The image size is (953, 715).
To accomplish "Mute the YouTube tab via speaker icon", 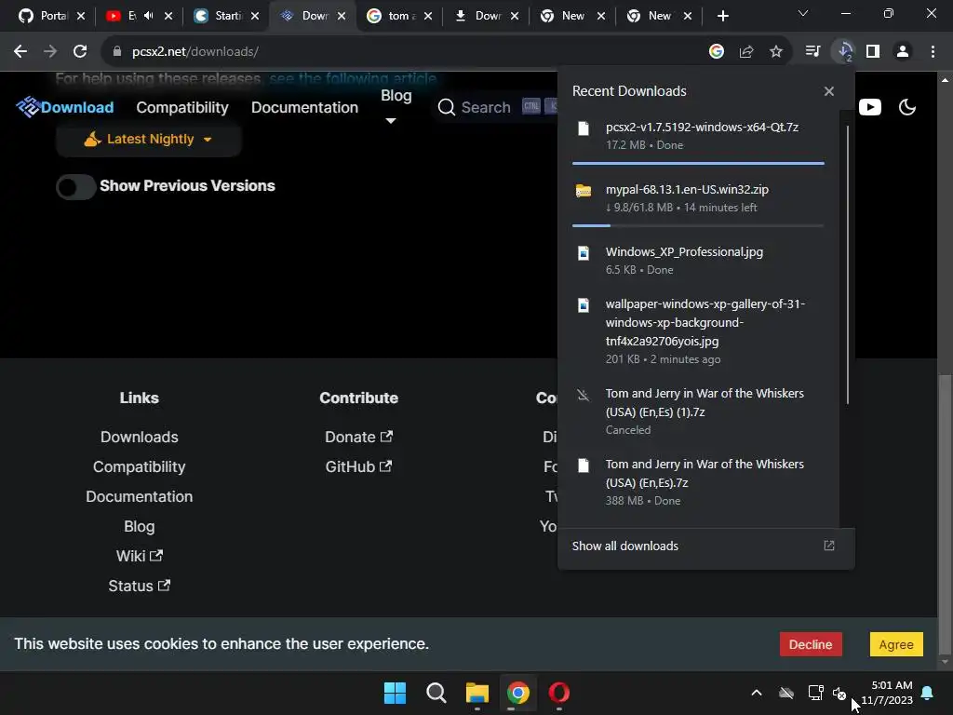I will pyautogui.click(x=149, y=16).
